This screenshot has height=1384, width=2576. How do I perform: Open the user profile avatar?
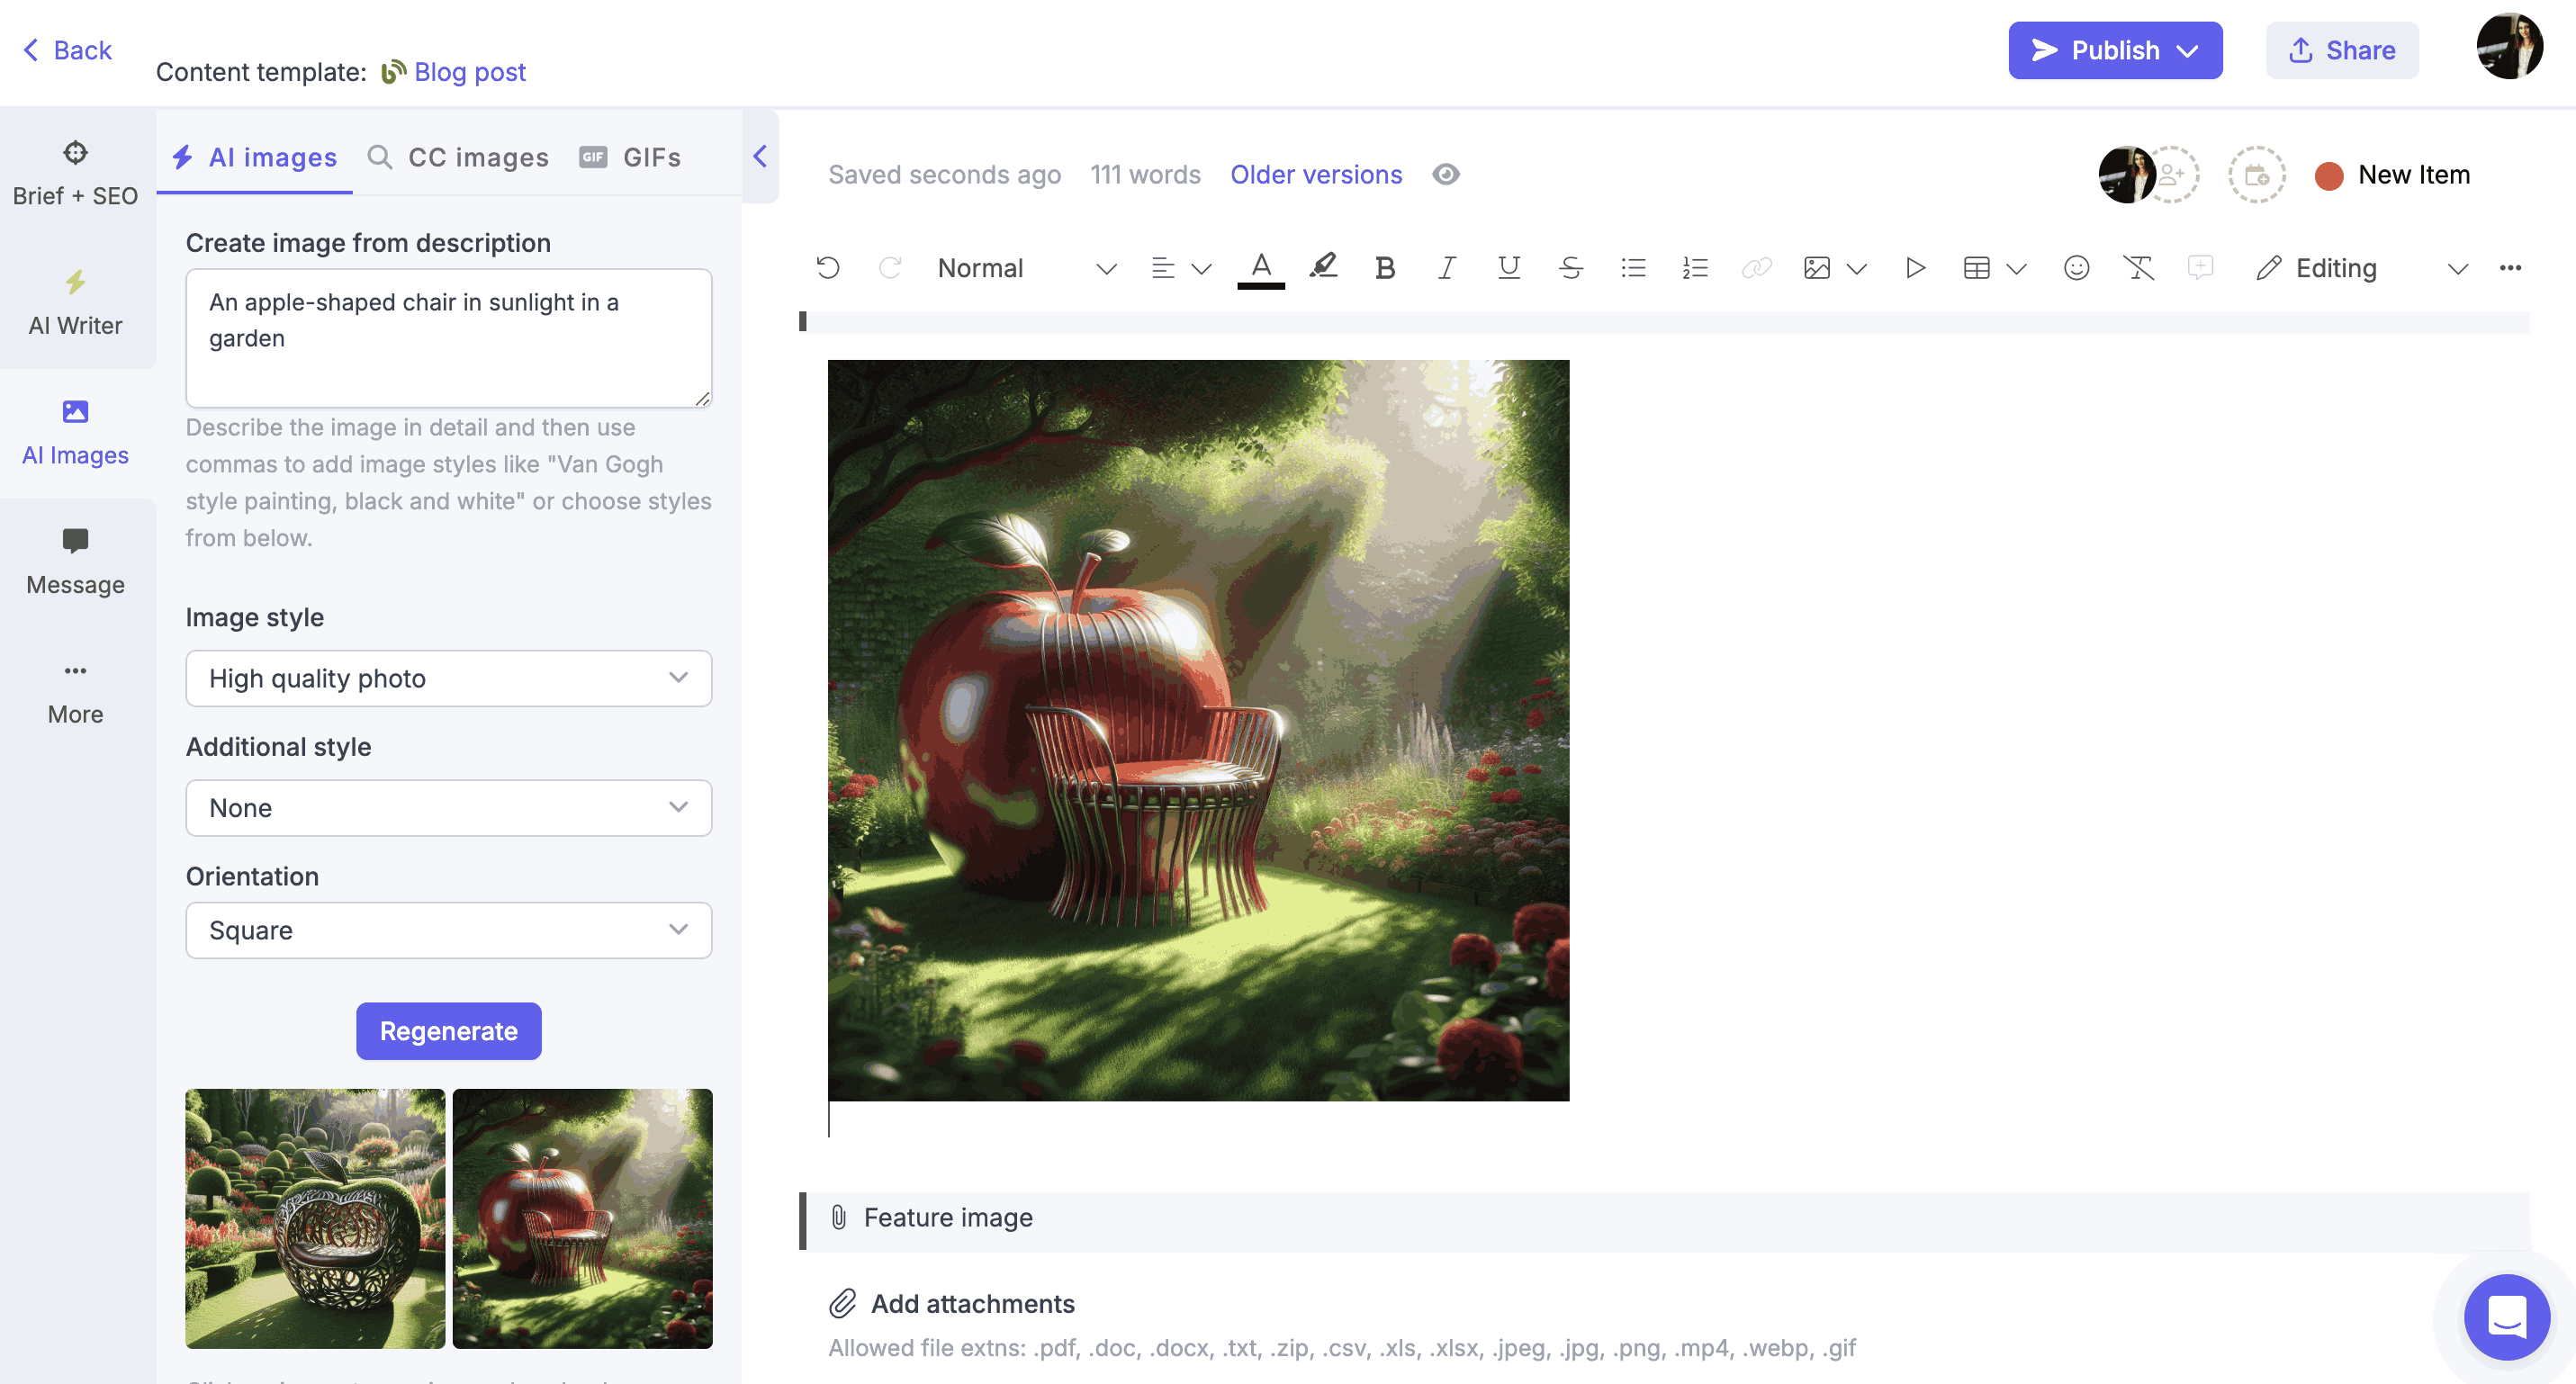pos(2509,46)
